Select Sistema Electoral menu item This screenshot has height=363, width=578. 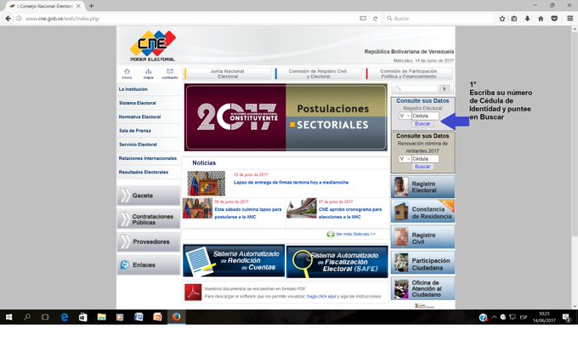[x=138, y=103]
